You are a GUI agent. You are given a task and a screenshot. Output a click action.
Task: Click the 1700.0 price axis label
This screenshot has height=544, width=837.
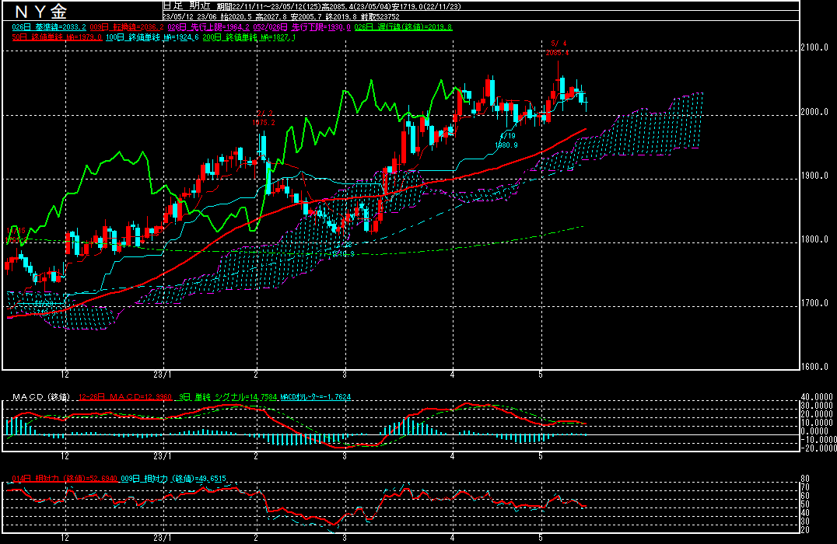pyautogui.click(x=814, y=303)
